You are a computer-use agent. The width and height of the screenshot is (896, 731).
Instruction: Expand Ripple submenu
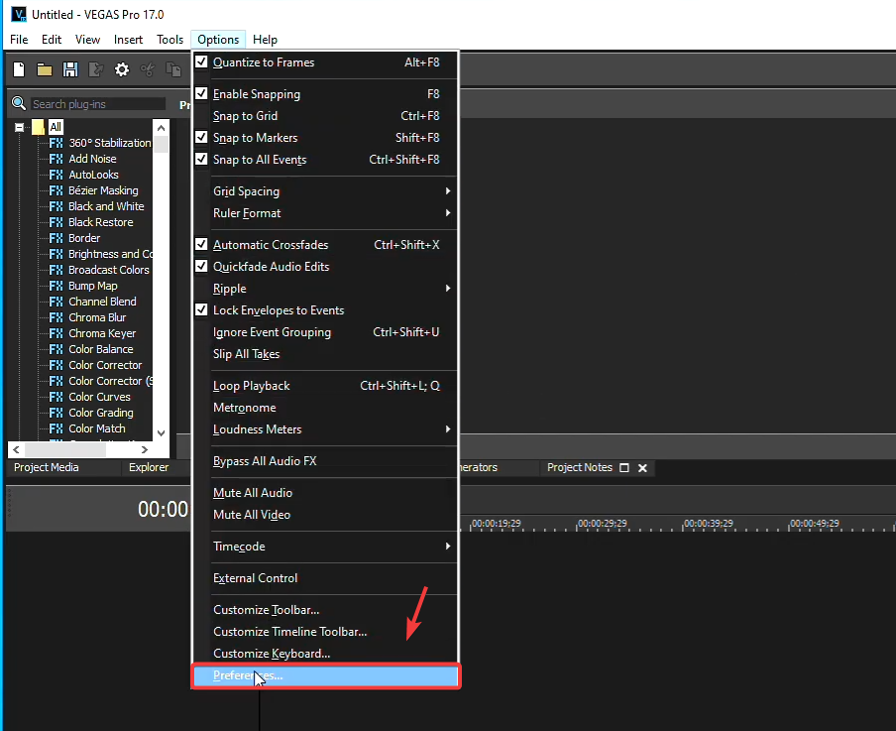click(x=326, y=289)
